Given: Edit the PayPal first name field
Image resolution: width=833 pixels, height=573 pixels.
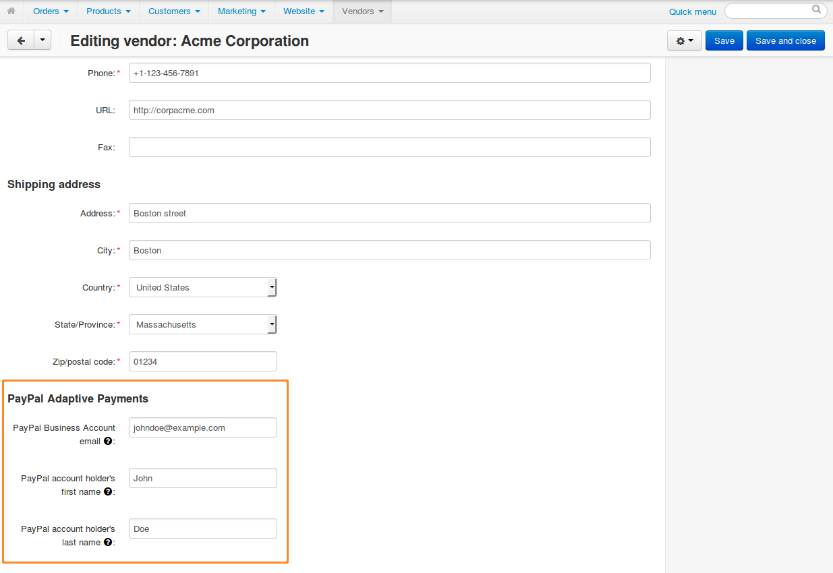Looking at the screenshot, I should click(x=203, y=478).
